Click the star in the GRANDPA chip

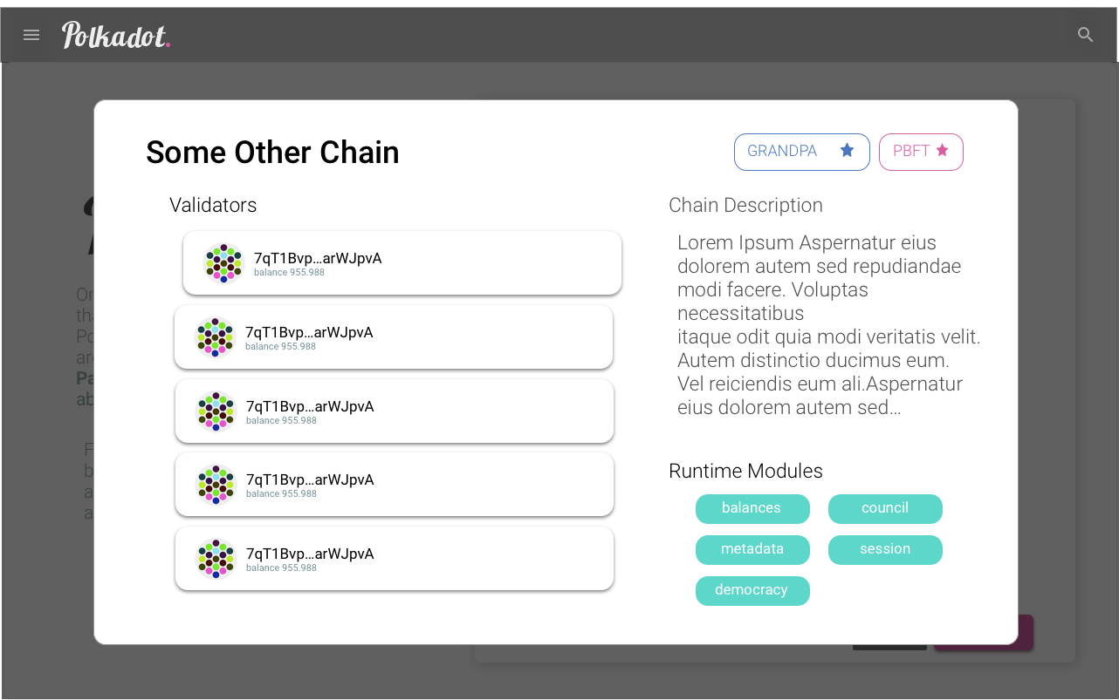847,151
